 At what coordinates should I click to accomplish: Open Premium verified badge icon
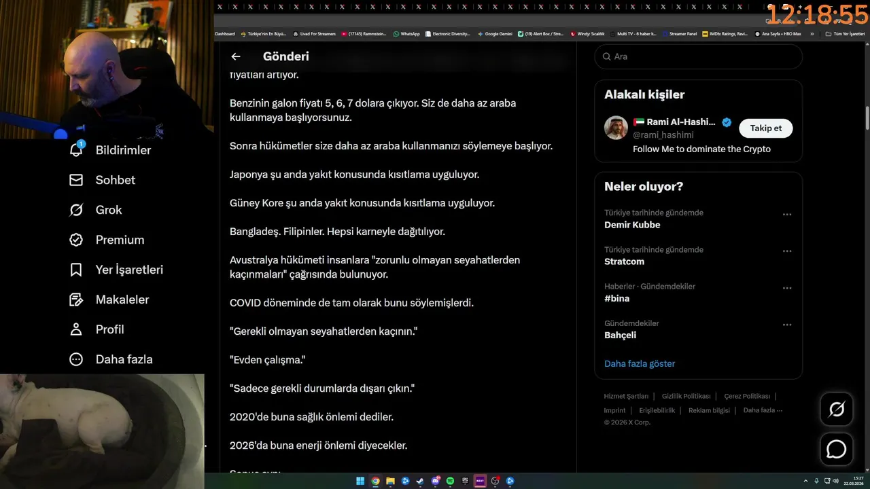pyautogui.click(x=76, y=240)
